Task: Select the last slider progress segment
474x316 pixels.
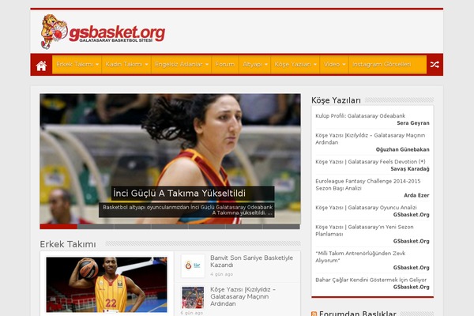Action: point(281,227)
